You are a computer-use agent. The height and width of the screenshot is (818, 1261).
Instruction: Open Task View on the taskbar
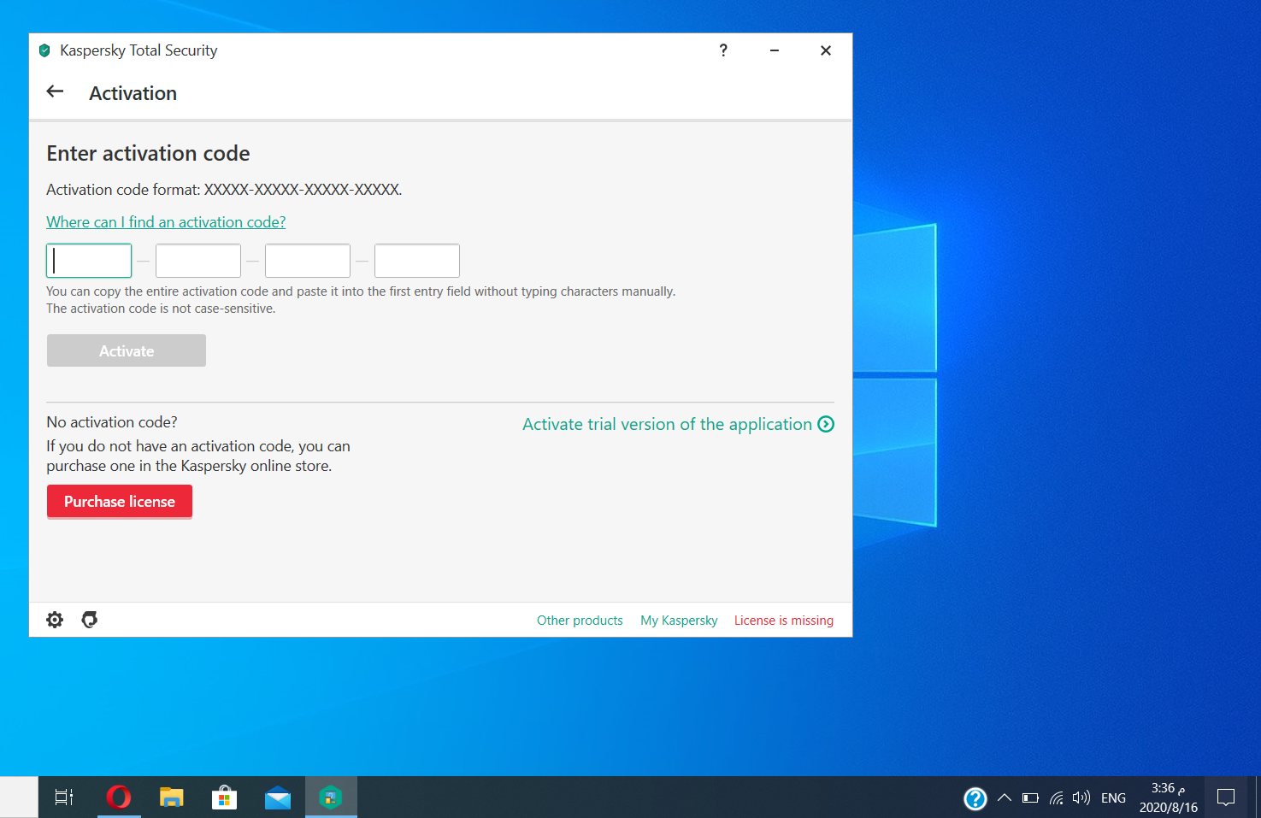[64, 797]
